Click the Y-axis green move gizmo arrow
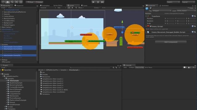197x110 pixels. tap(122, 22)
